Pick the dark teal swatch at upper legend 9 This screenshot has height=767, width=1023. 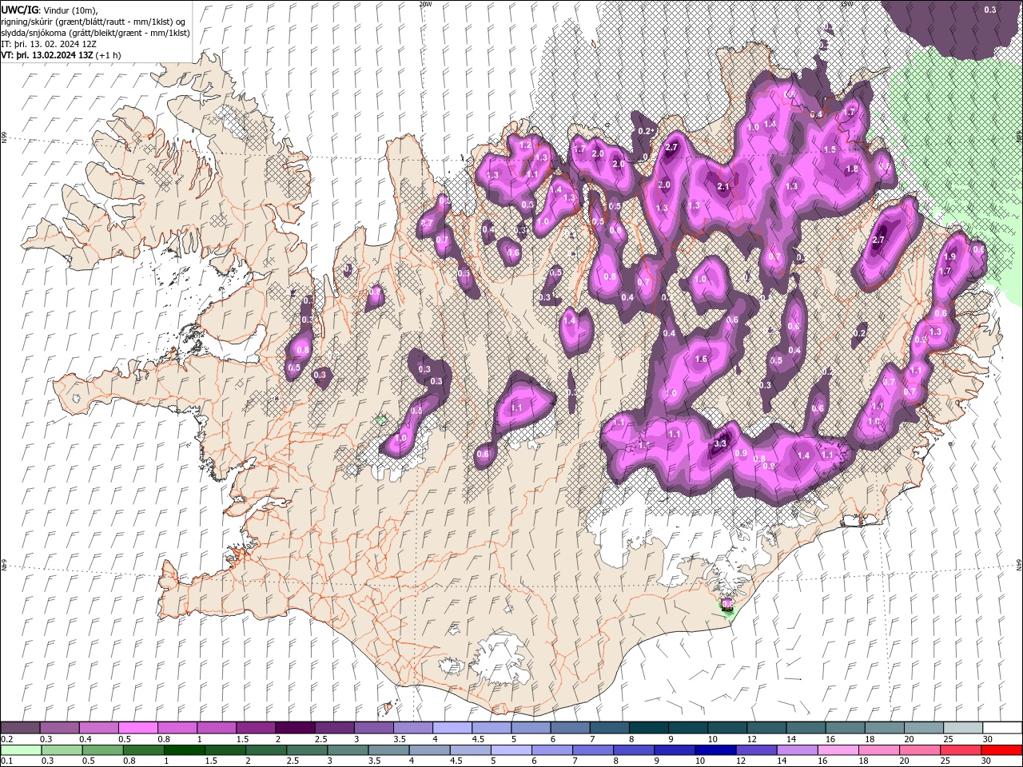[x=688, y=728]
